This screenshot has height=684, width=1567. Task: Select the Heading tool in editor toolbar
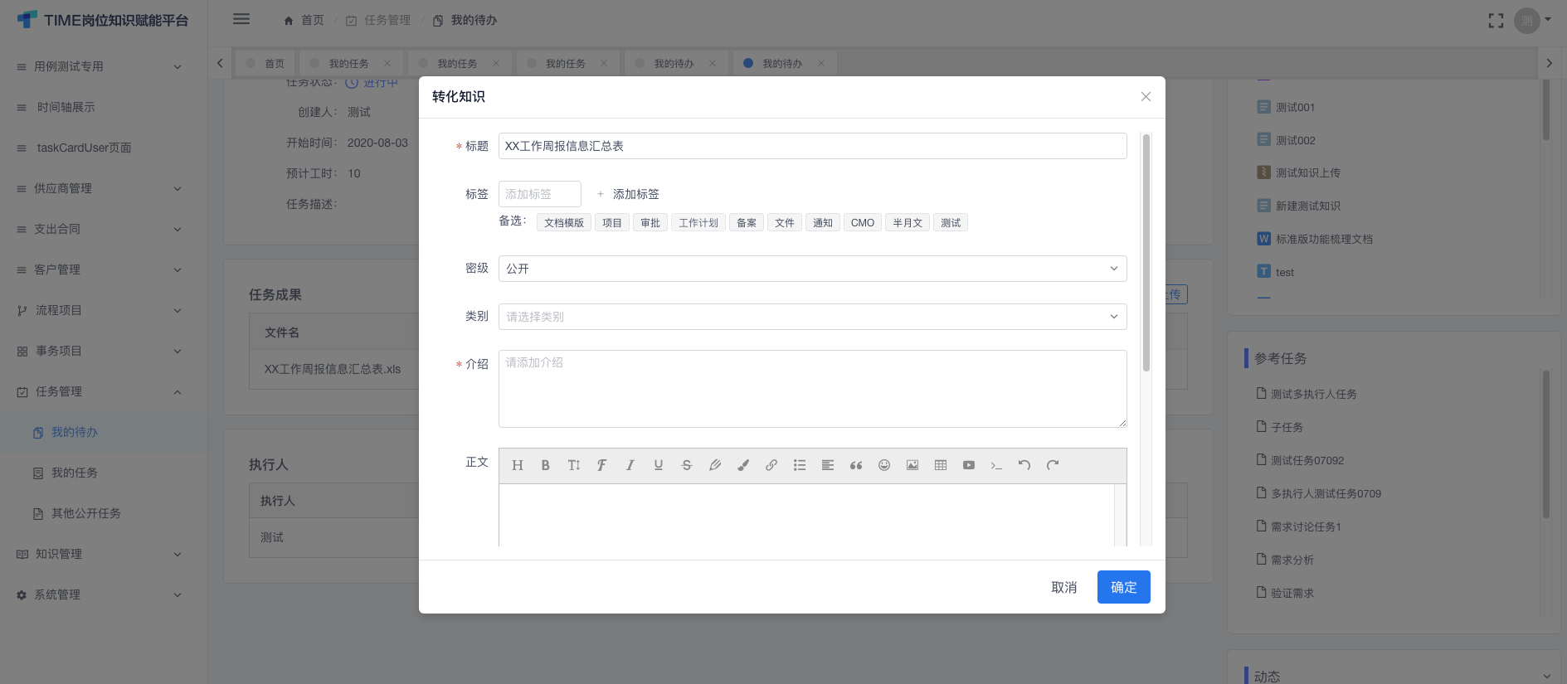[x=518, y=465]
